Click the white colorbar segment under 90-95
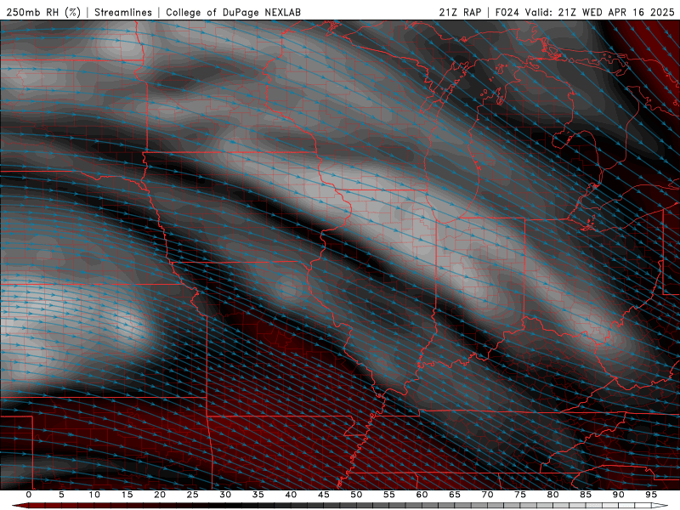680x510 pixels. point(634,506)
